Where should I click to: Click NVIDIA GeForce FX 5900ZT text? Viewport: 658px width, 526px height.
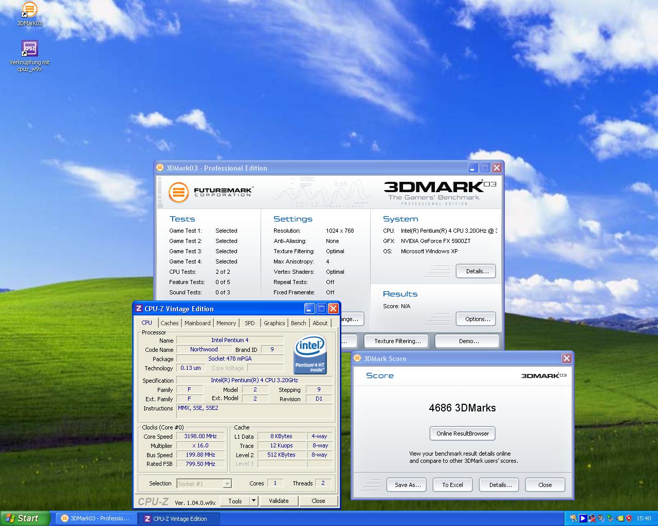[435, 241]
